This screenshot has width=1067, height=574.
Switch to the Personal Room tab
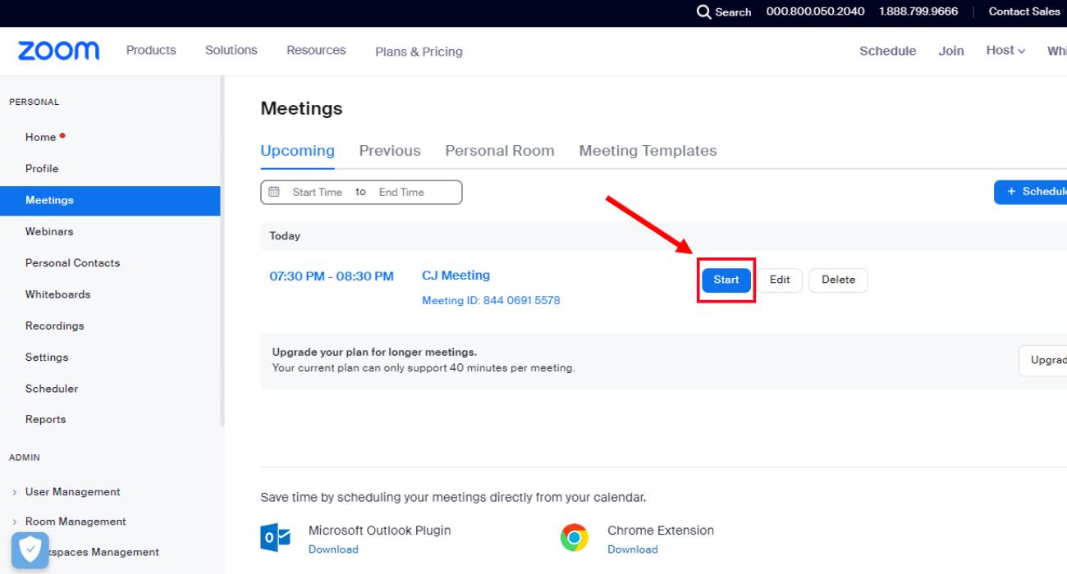point(500,151)
